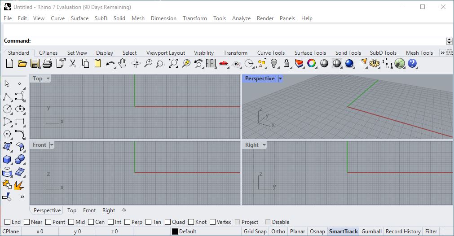
Task: Open the toolbar options gear at tab row end
Action: (450, 52)
